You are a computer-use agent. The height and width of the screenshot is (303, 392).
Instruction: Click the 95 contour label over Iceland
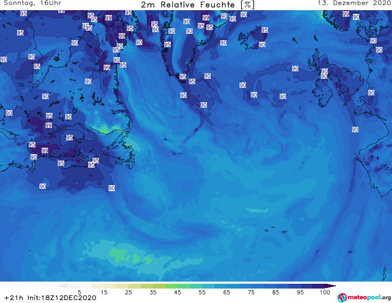[x=265, y=30]
